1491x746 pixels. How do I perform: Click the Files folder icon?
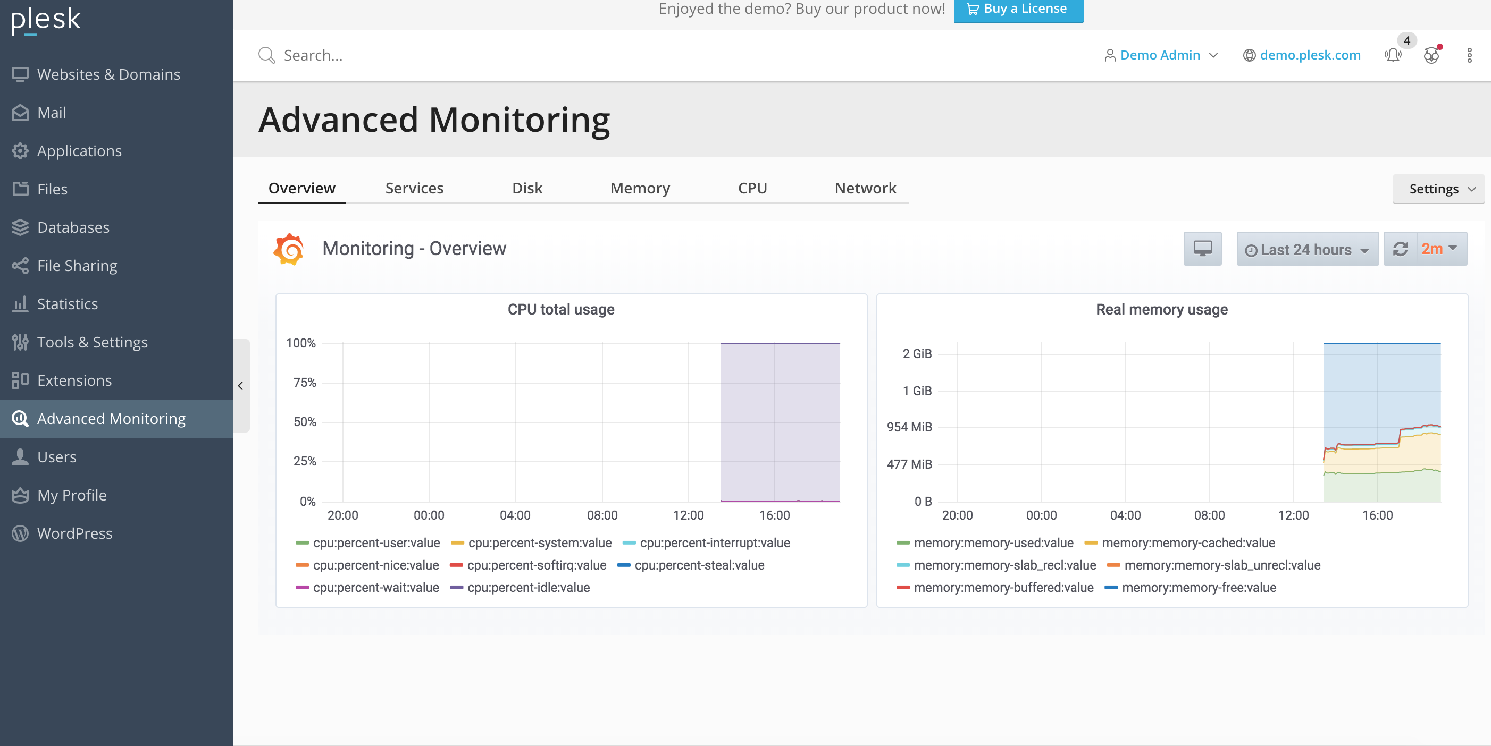20,189
